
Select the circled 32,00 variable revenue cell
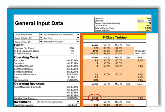click(95, 98)
